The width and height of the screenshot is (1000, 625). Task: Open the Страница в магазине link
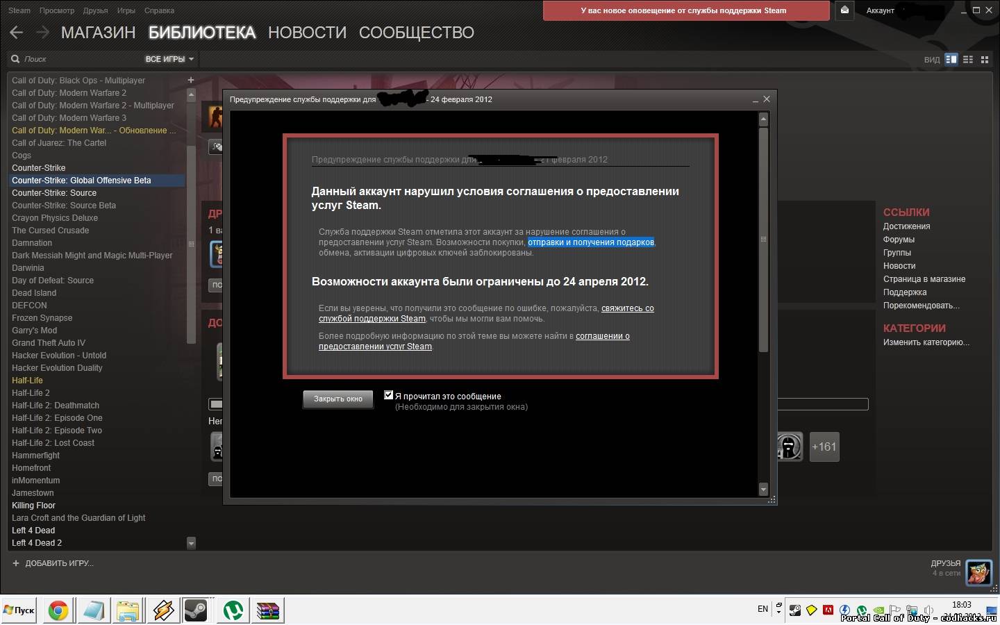tap(924, 278)
